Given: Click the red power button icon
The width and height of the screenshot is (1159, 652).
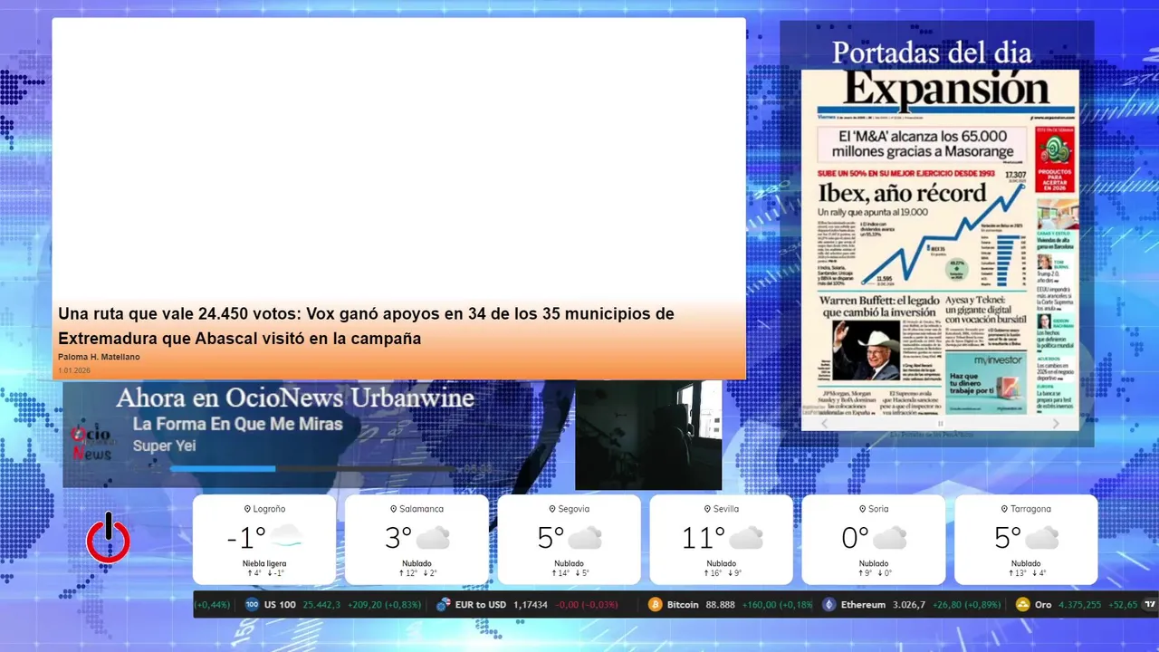Looking at the screenshot, I should point(108,538).
